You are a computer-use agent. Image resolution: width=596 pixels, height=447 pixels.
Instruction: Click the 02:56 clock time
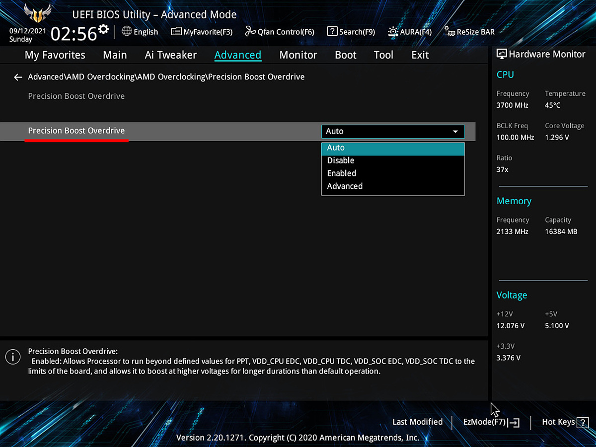[74, 34]
